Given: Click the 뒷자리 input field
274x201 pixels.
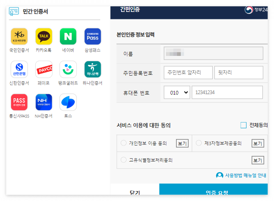Looking at the screenshot, I should click(239, 72).
